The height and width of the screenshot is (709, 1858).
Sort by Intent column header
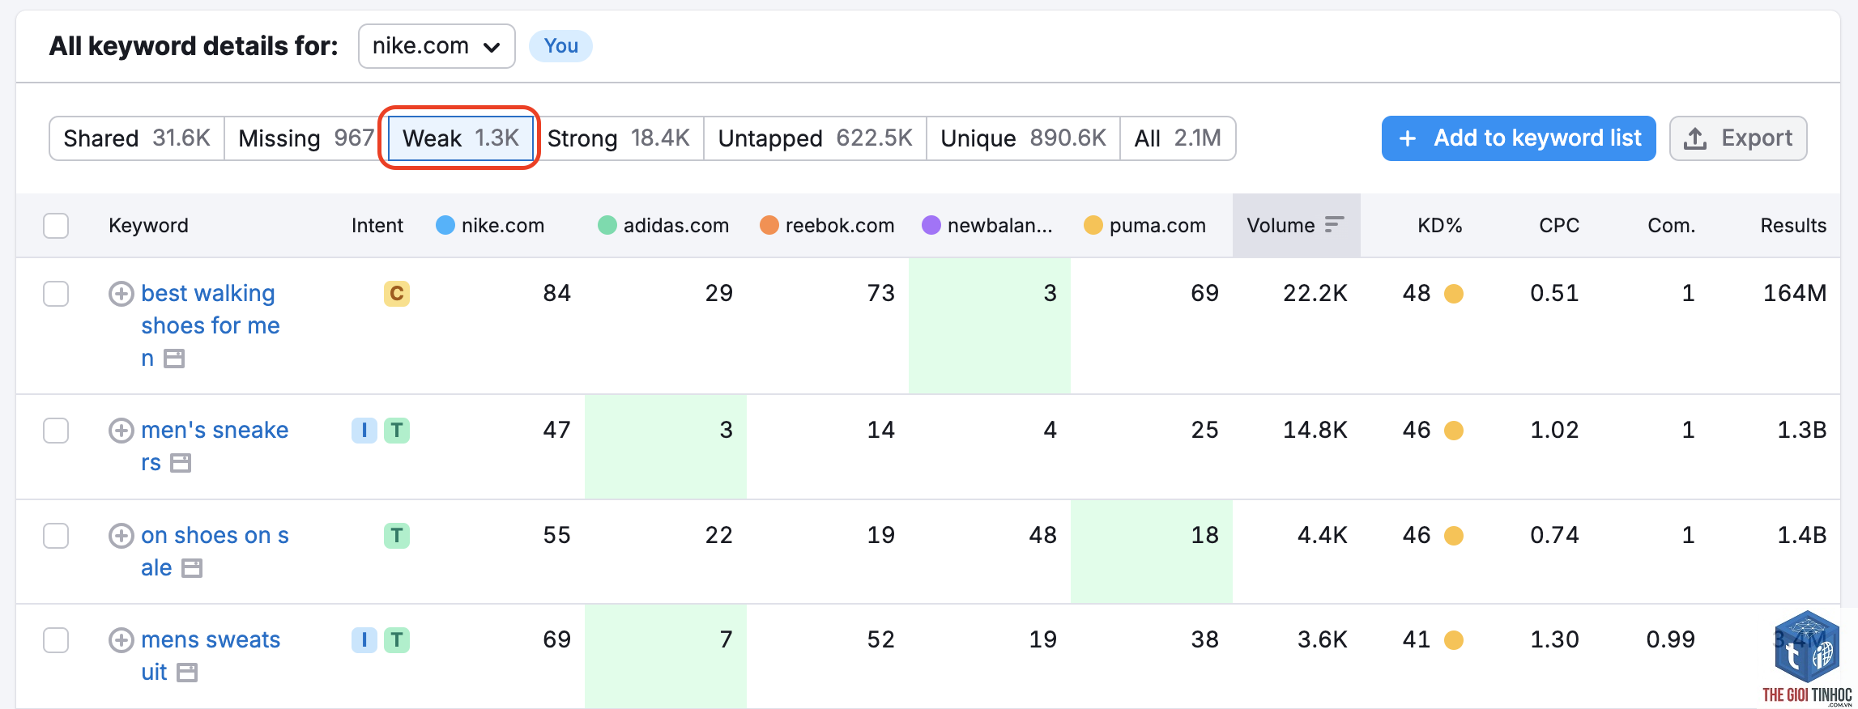(x=377, y=225)
